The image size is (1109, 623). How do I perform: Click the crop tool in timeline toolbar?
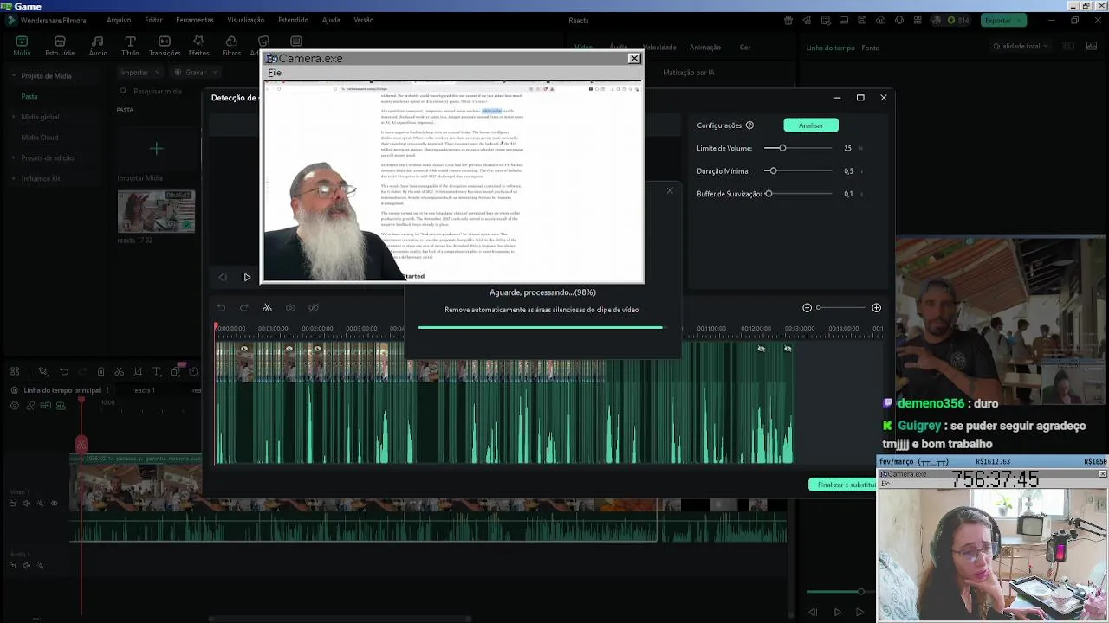tap(138, 372)
